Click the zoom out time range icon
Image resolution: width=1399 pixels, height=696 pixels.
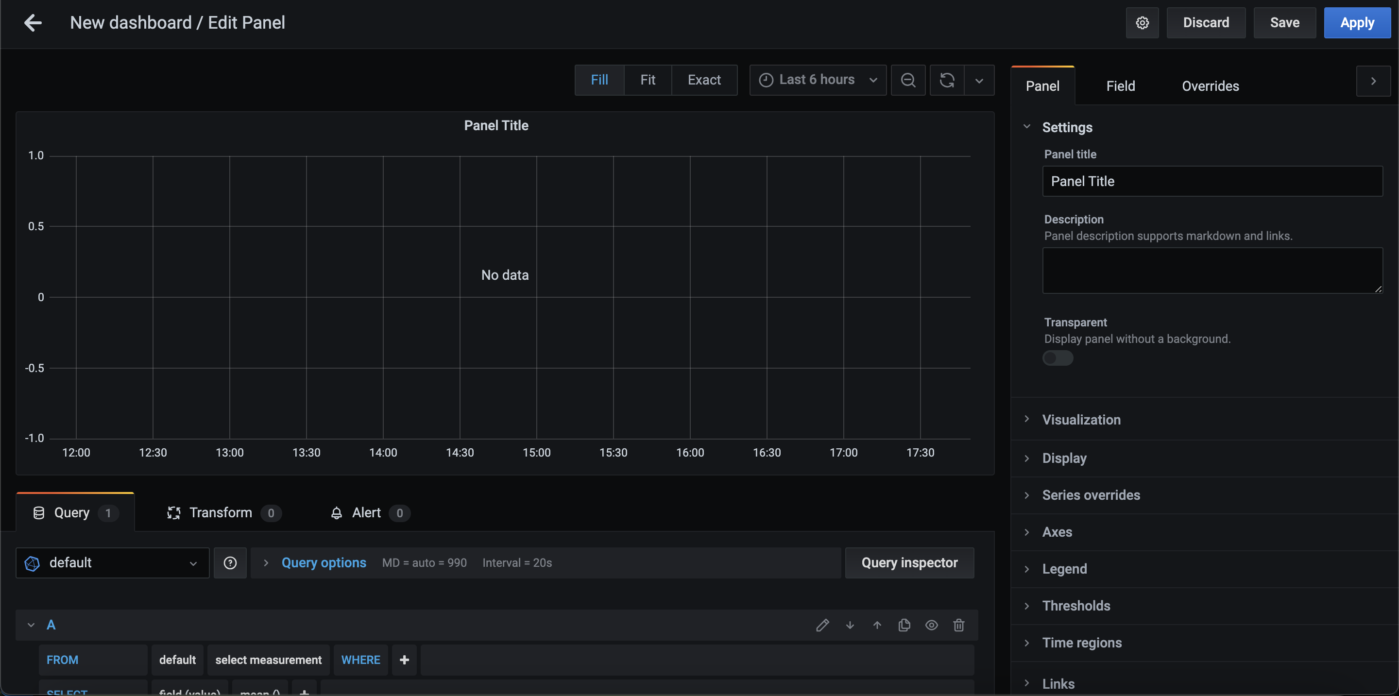click(x=908, y=80)
